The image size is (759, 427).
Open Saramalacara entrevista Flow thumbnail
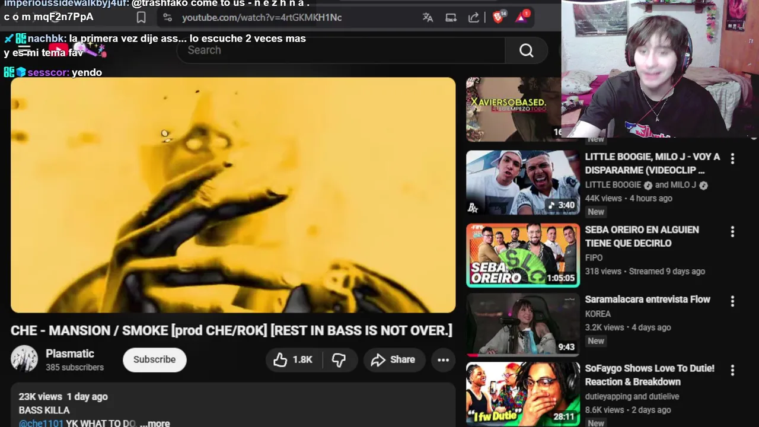click(523, 324)
